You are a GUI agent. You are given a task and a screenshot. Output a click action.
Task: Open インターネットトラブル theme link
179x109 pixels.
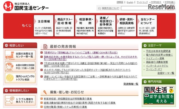pyautogui.click(x=157, y=66)
